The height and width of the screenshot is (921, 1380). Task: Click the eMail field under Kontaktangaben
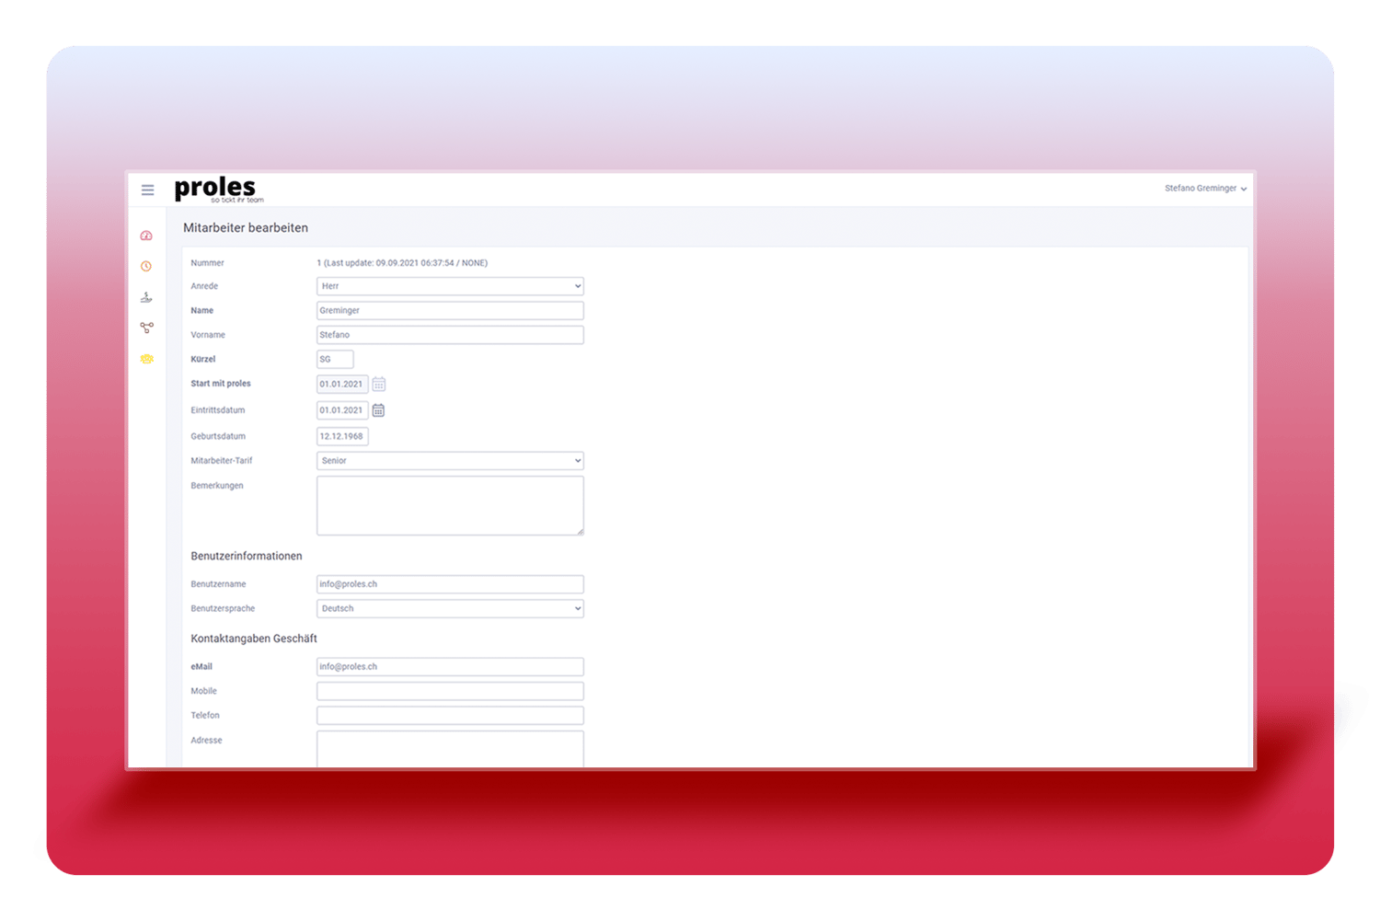[x=450, y=666]
